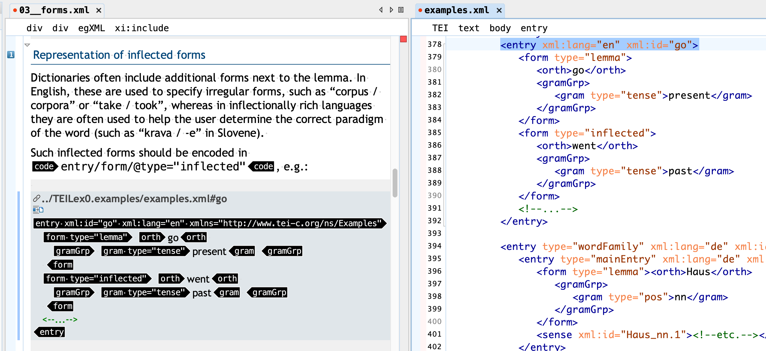Close the examples.xml tab
The width and height of the screenshot is (766, 351).
click(499, 10)
